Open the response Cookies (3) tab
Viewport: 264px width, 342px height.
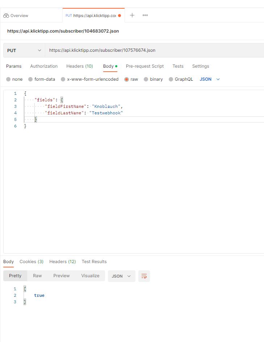tap(32, 262)
